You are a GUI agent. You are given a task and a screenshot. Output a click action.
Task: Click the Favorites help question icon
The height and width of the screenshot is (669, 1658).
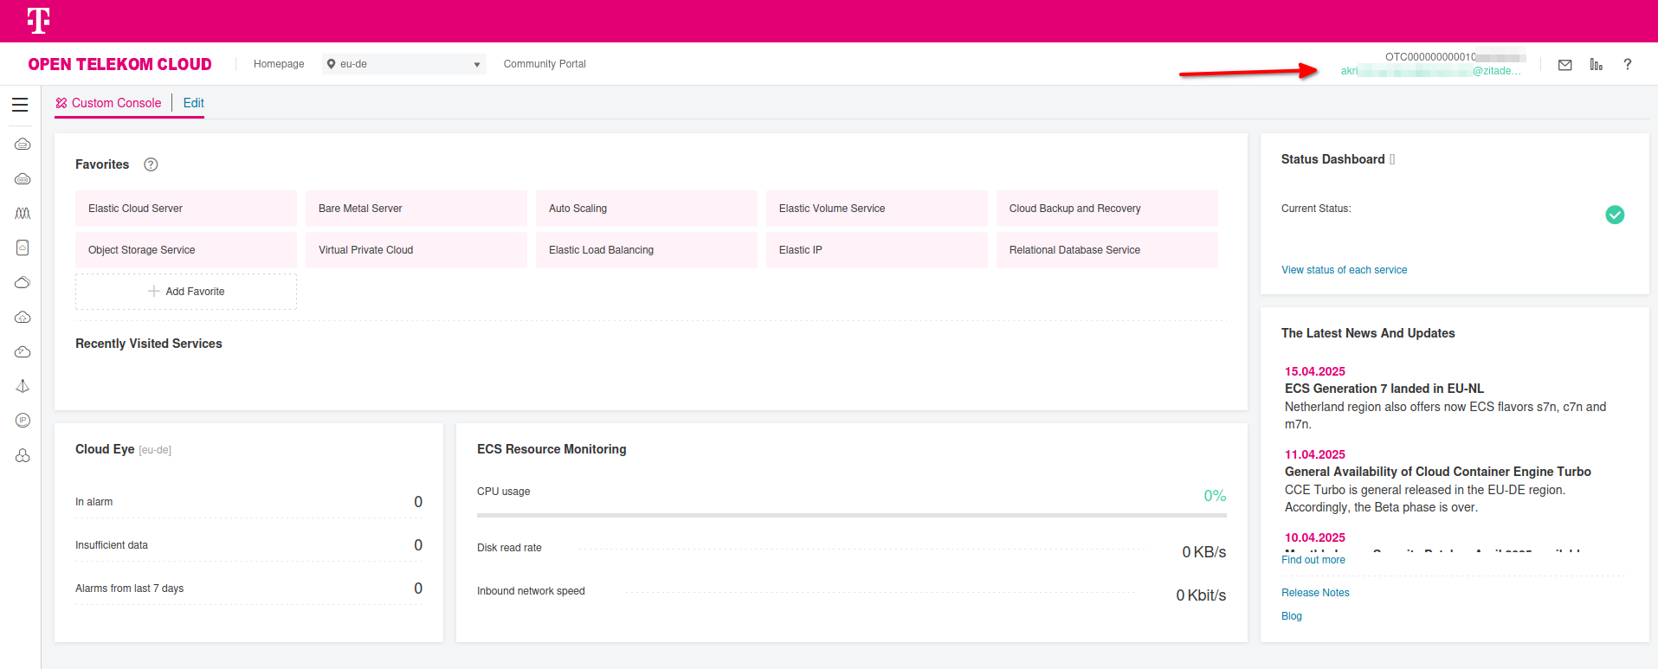coord(151,164)
